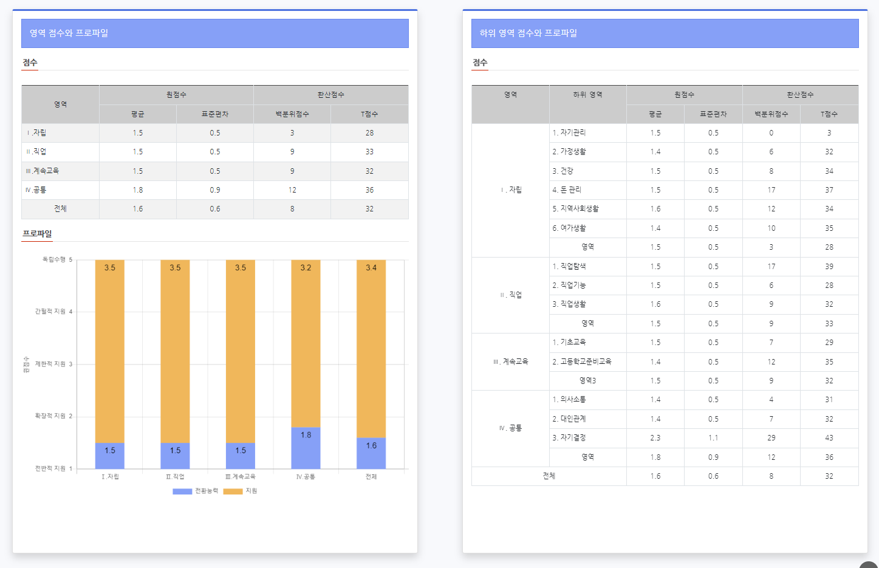
Task: Click the 점수 heading in left panel
Action: click(x=30, y=63)
